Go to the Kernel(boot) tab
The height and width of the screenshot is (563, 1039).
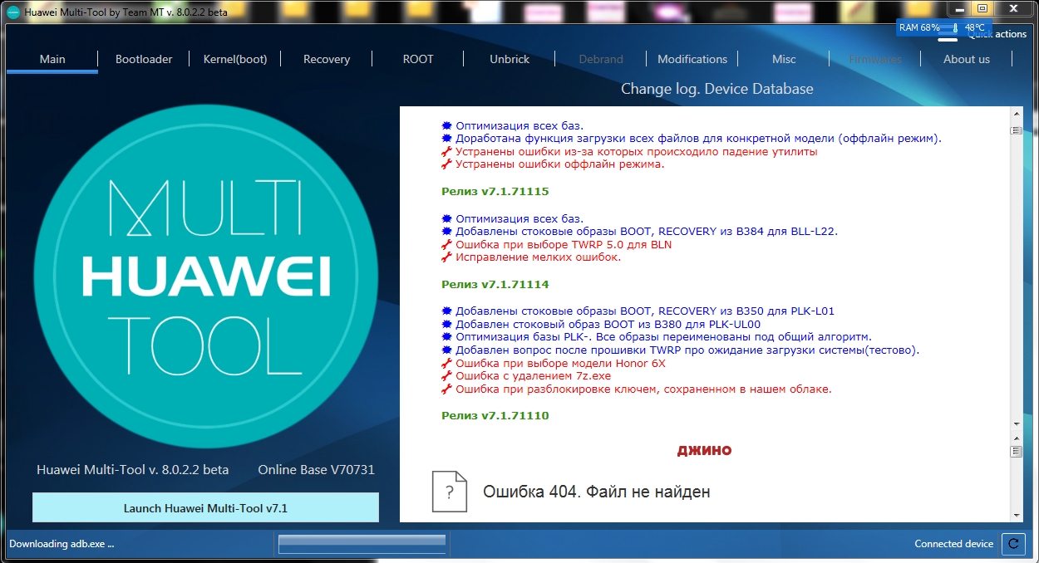(235, 59)
